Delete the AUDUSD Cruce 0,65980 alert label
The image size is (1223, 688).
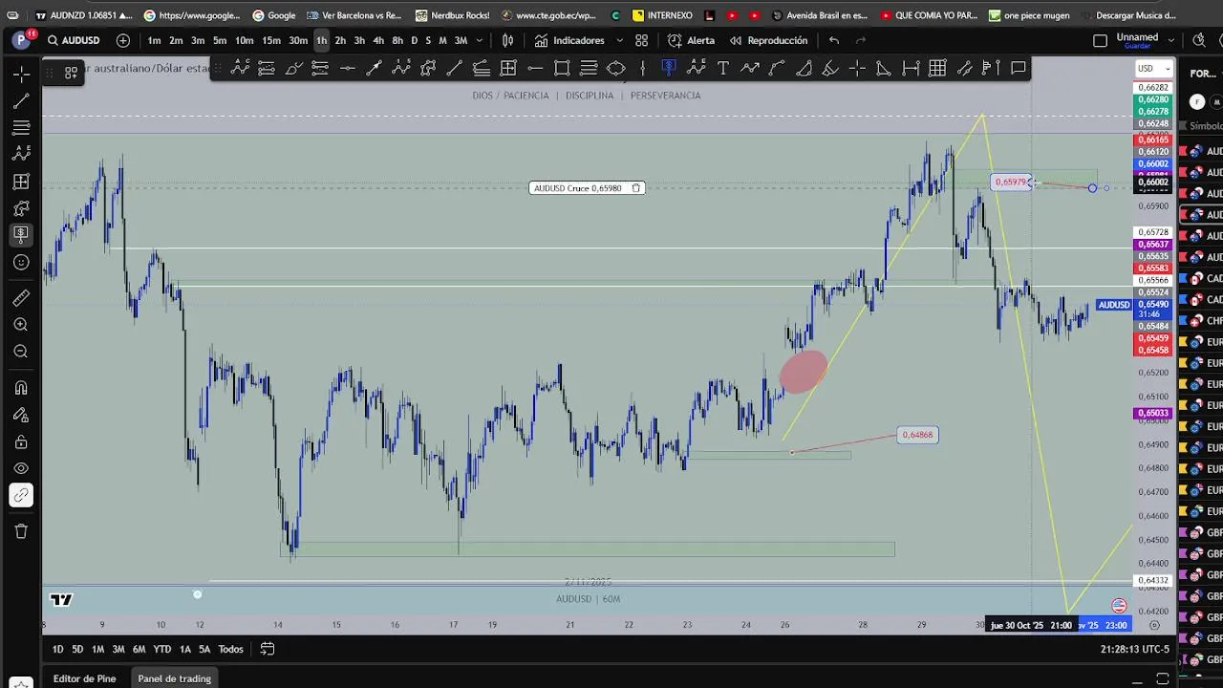(x=635, y=188)
